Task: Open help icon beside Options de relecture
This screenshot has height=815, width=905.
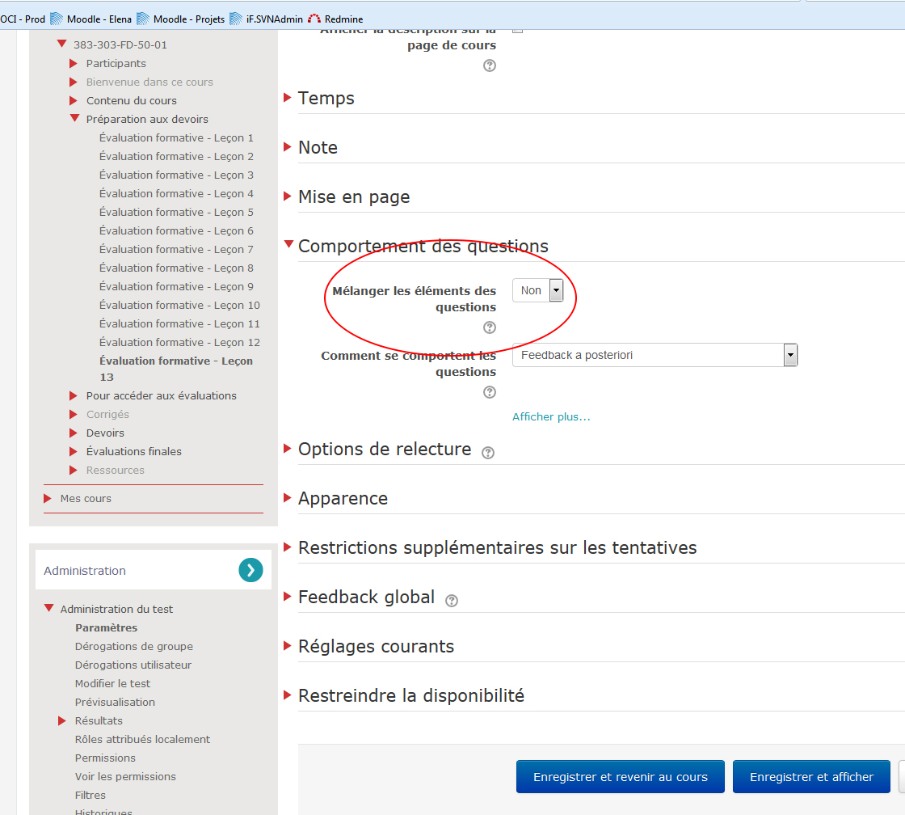Action: (x=488, y=453)
